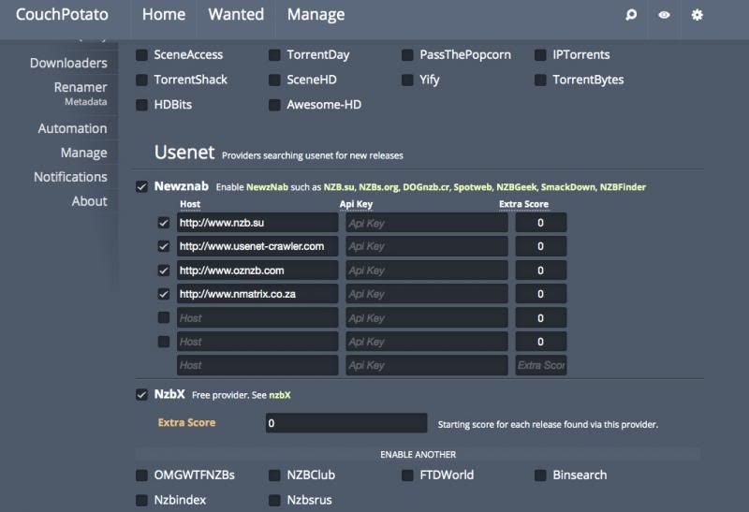Image resolution: width=749 pixels, height=512 pixels.
Task: Open the search icon in top bar
Action: pos(631,15)
